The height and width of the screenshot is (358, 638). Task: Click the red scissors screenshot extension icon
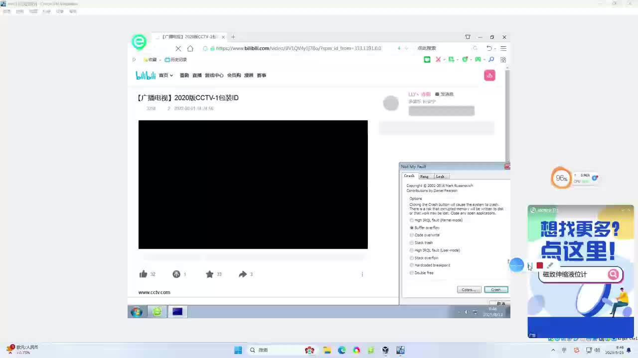(438, 60)
